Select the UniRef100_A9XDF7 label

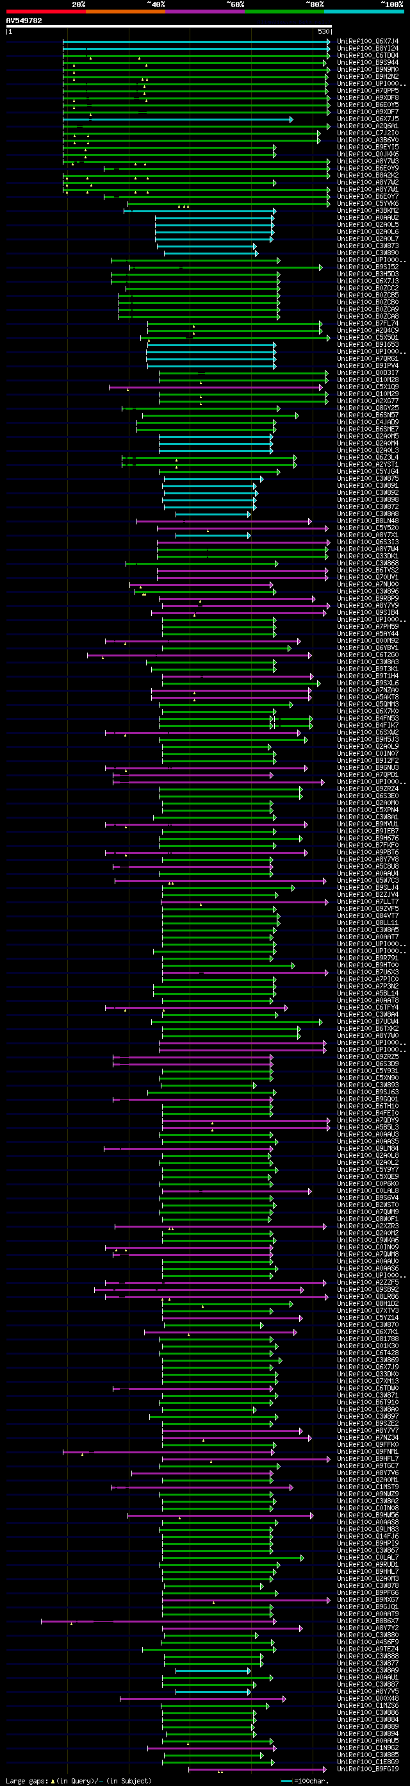click(x=368, y=112)
